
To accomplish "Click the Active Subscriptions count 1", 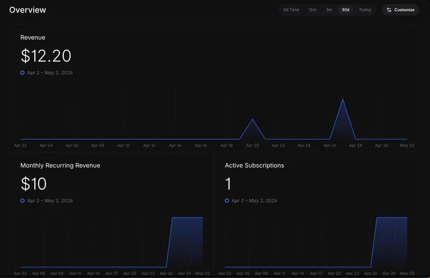I will click(x=228, y=184).
